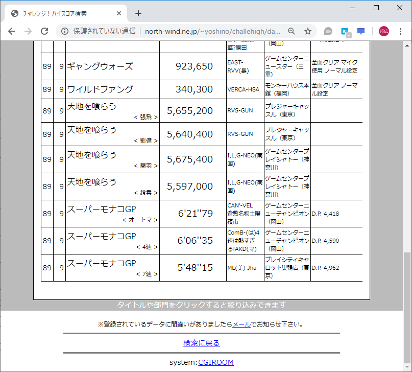This screenshot has height=372, width=412.
Task: Click the score 340,300
Action: [194, 89]
